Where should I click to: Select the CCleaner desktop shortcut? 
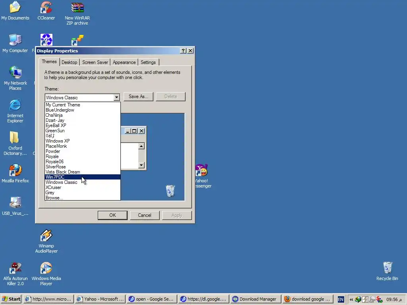coord(46,11)
